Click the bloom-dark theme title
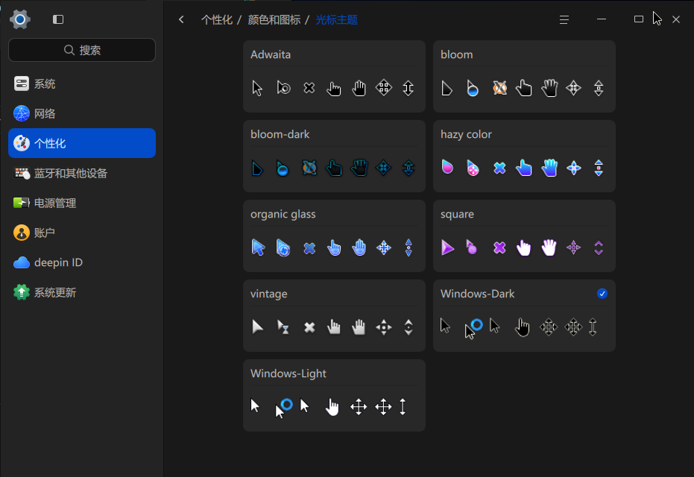Screen dimensions: 694x477 (x=280, y=134)
